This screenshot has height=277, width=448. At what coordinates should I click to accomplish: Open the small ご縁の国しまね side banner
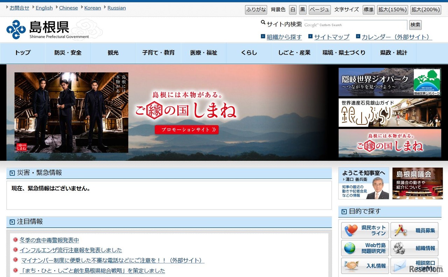[x=390, y=143]
